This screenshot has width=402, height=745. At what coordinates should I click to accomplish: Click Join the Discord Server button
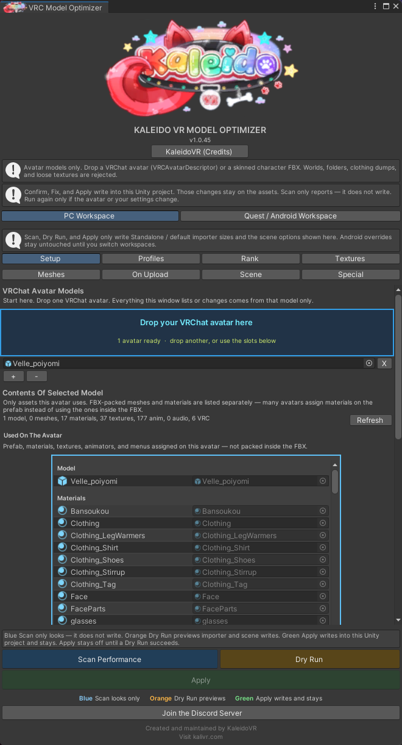[x=201, y=713]
